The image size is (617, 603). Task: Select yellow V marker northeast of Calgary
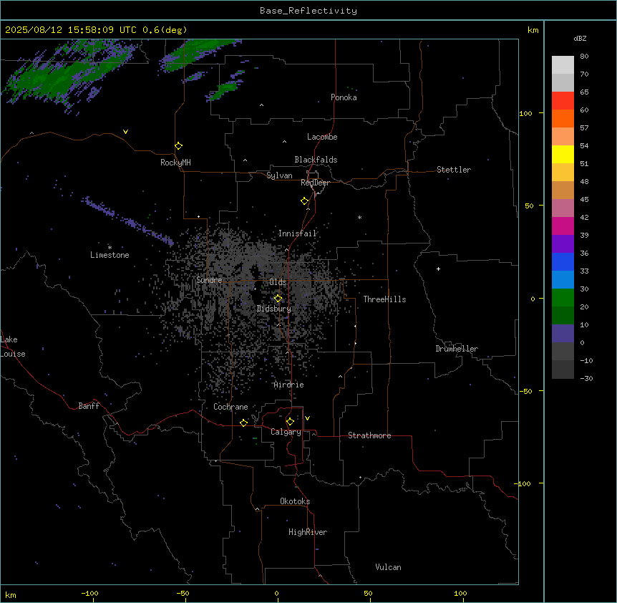(307, 418)
